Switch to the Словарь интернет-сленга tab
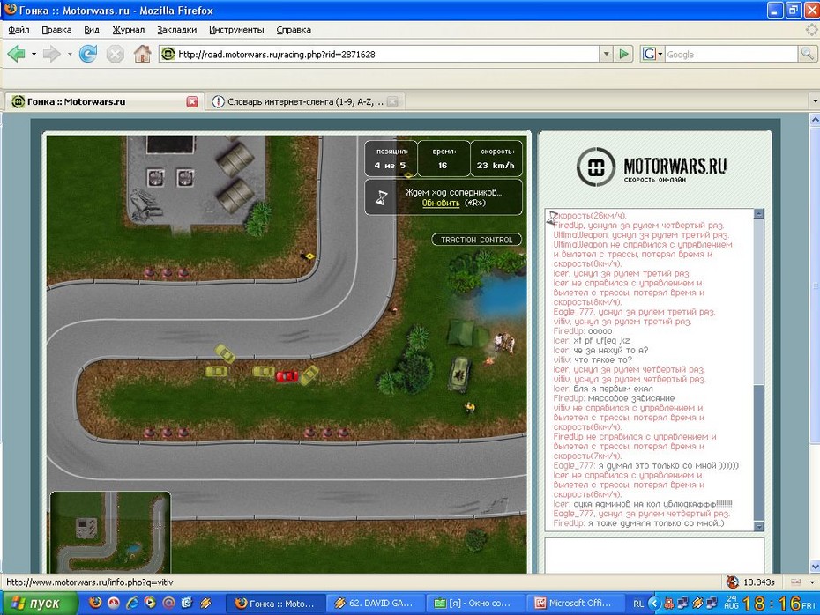 304,101
